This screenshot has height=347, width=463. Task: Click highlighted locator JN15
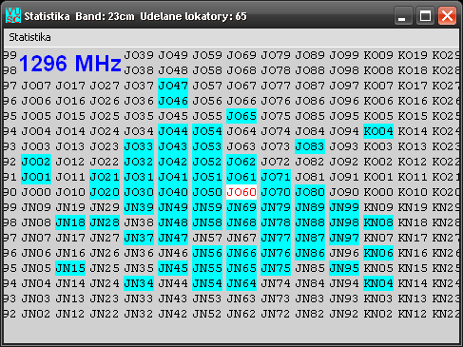[70, 268]
